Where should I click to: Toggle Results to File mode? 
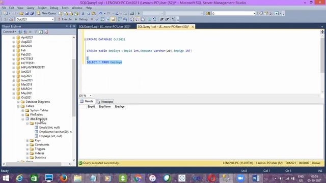click(143, 19)
